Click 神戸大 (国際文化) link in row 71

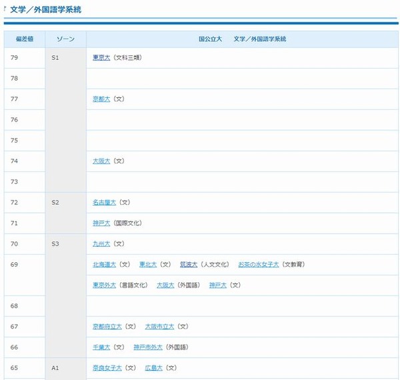pyautogui.click(x=101, y=223)
